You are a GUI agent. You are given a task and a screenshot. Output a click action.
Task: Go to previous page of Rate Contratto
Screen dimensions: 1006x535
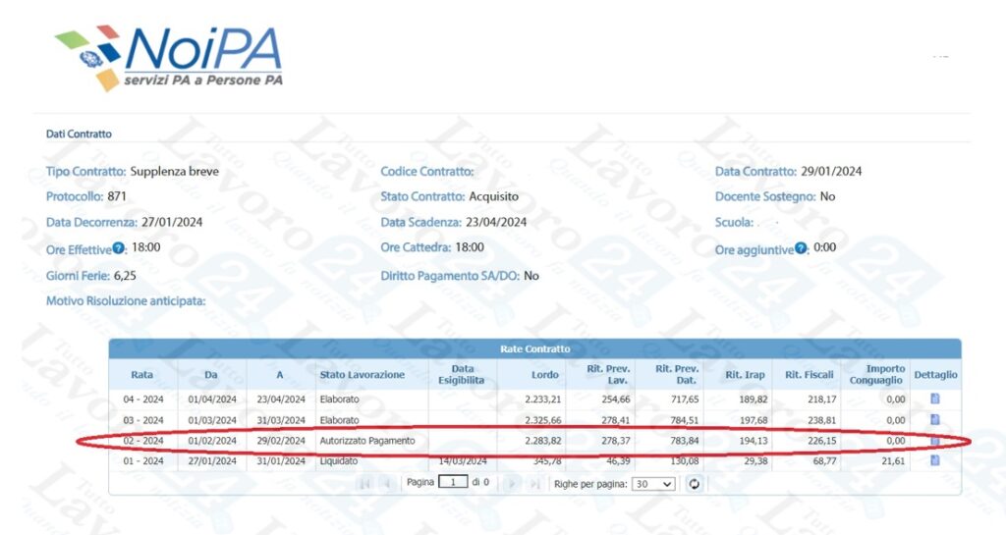[x=387, y=484]
